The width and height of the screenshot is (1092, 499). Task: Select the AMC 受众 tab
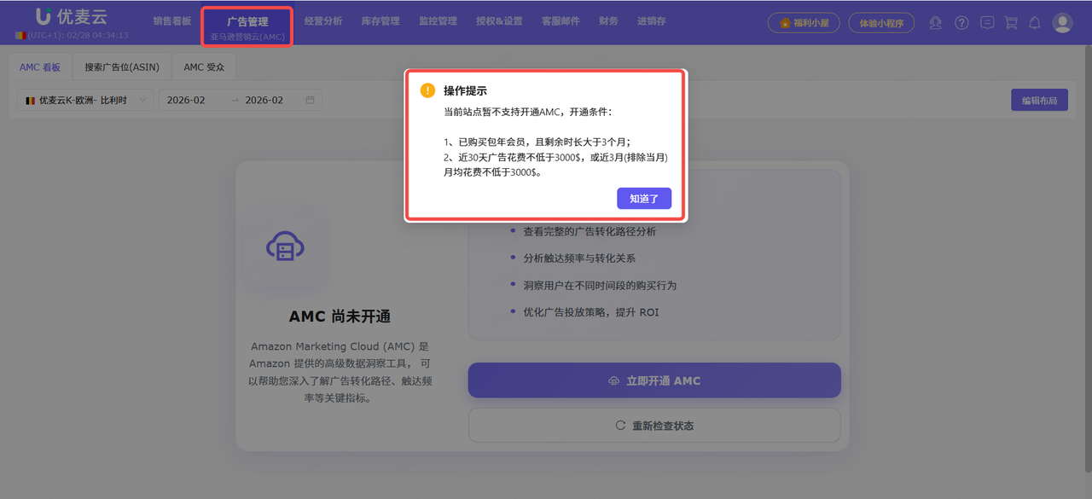[x=203, y=67]
